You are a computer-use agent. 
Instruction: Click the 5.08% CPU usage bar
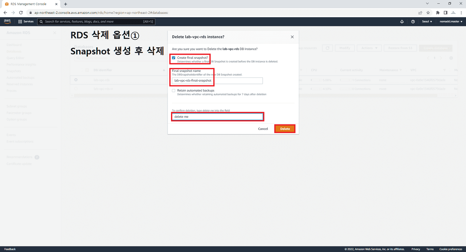coord(317,80)
